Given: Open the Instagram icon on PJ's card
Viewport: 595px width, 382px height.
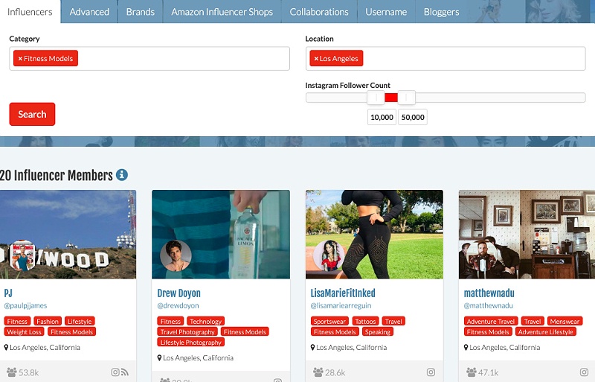Looking at the screenshot, I should [115, 372].
